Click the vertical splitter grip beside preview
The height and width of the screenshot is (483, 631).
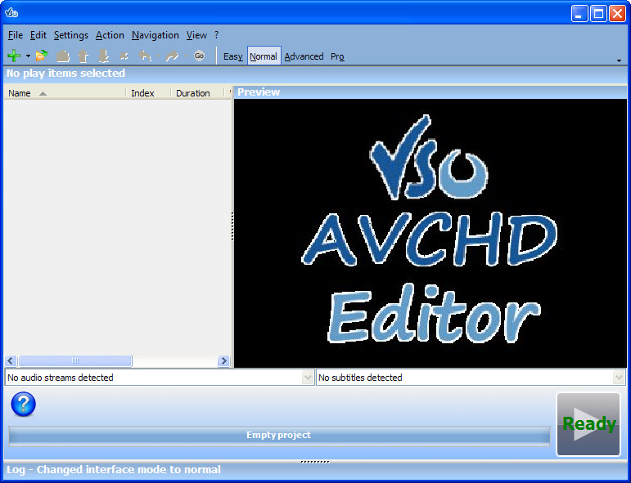coord(232,226)
